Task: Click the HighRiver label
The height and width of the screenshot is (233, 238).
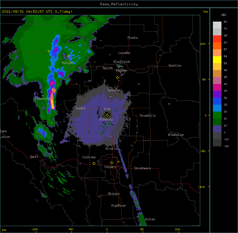Action: coord(119,206)
